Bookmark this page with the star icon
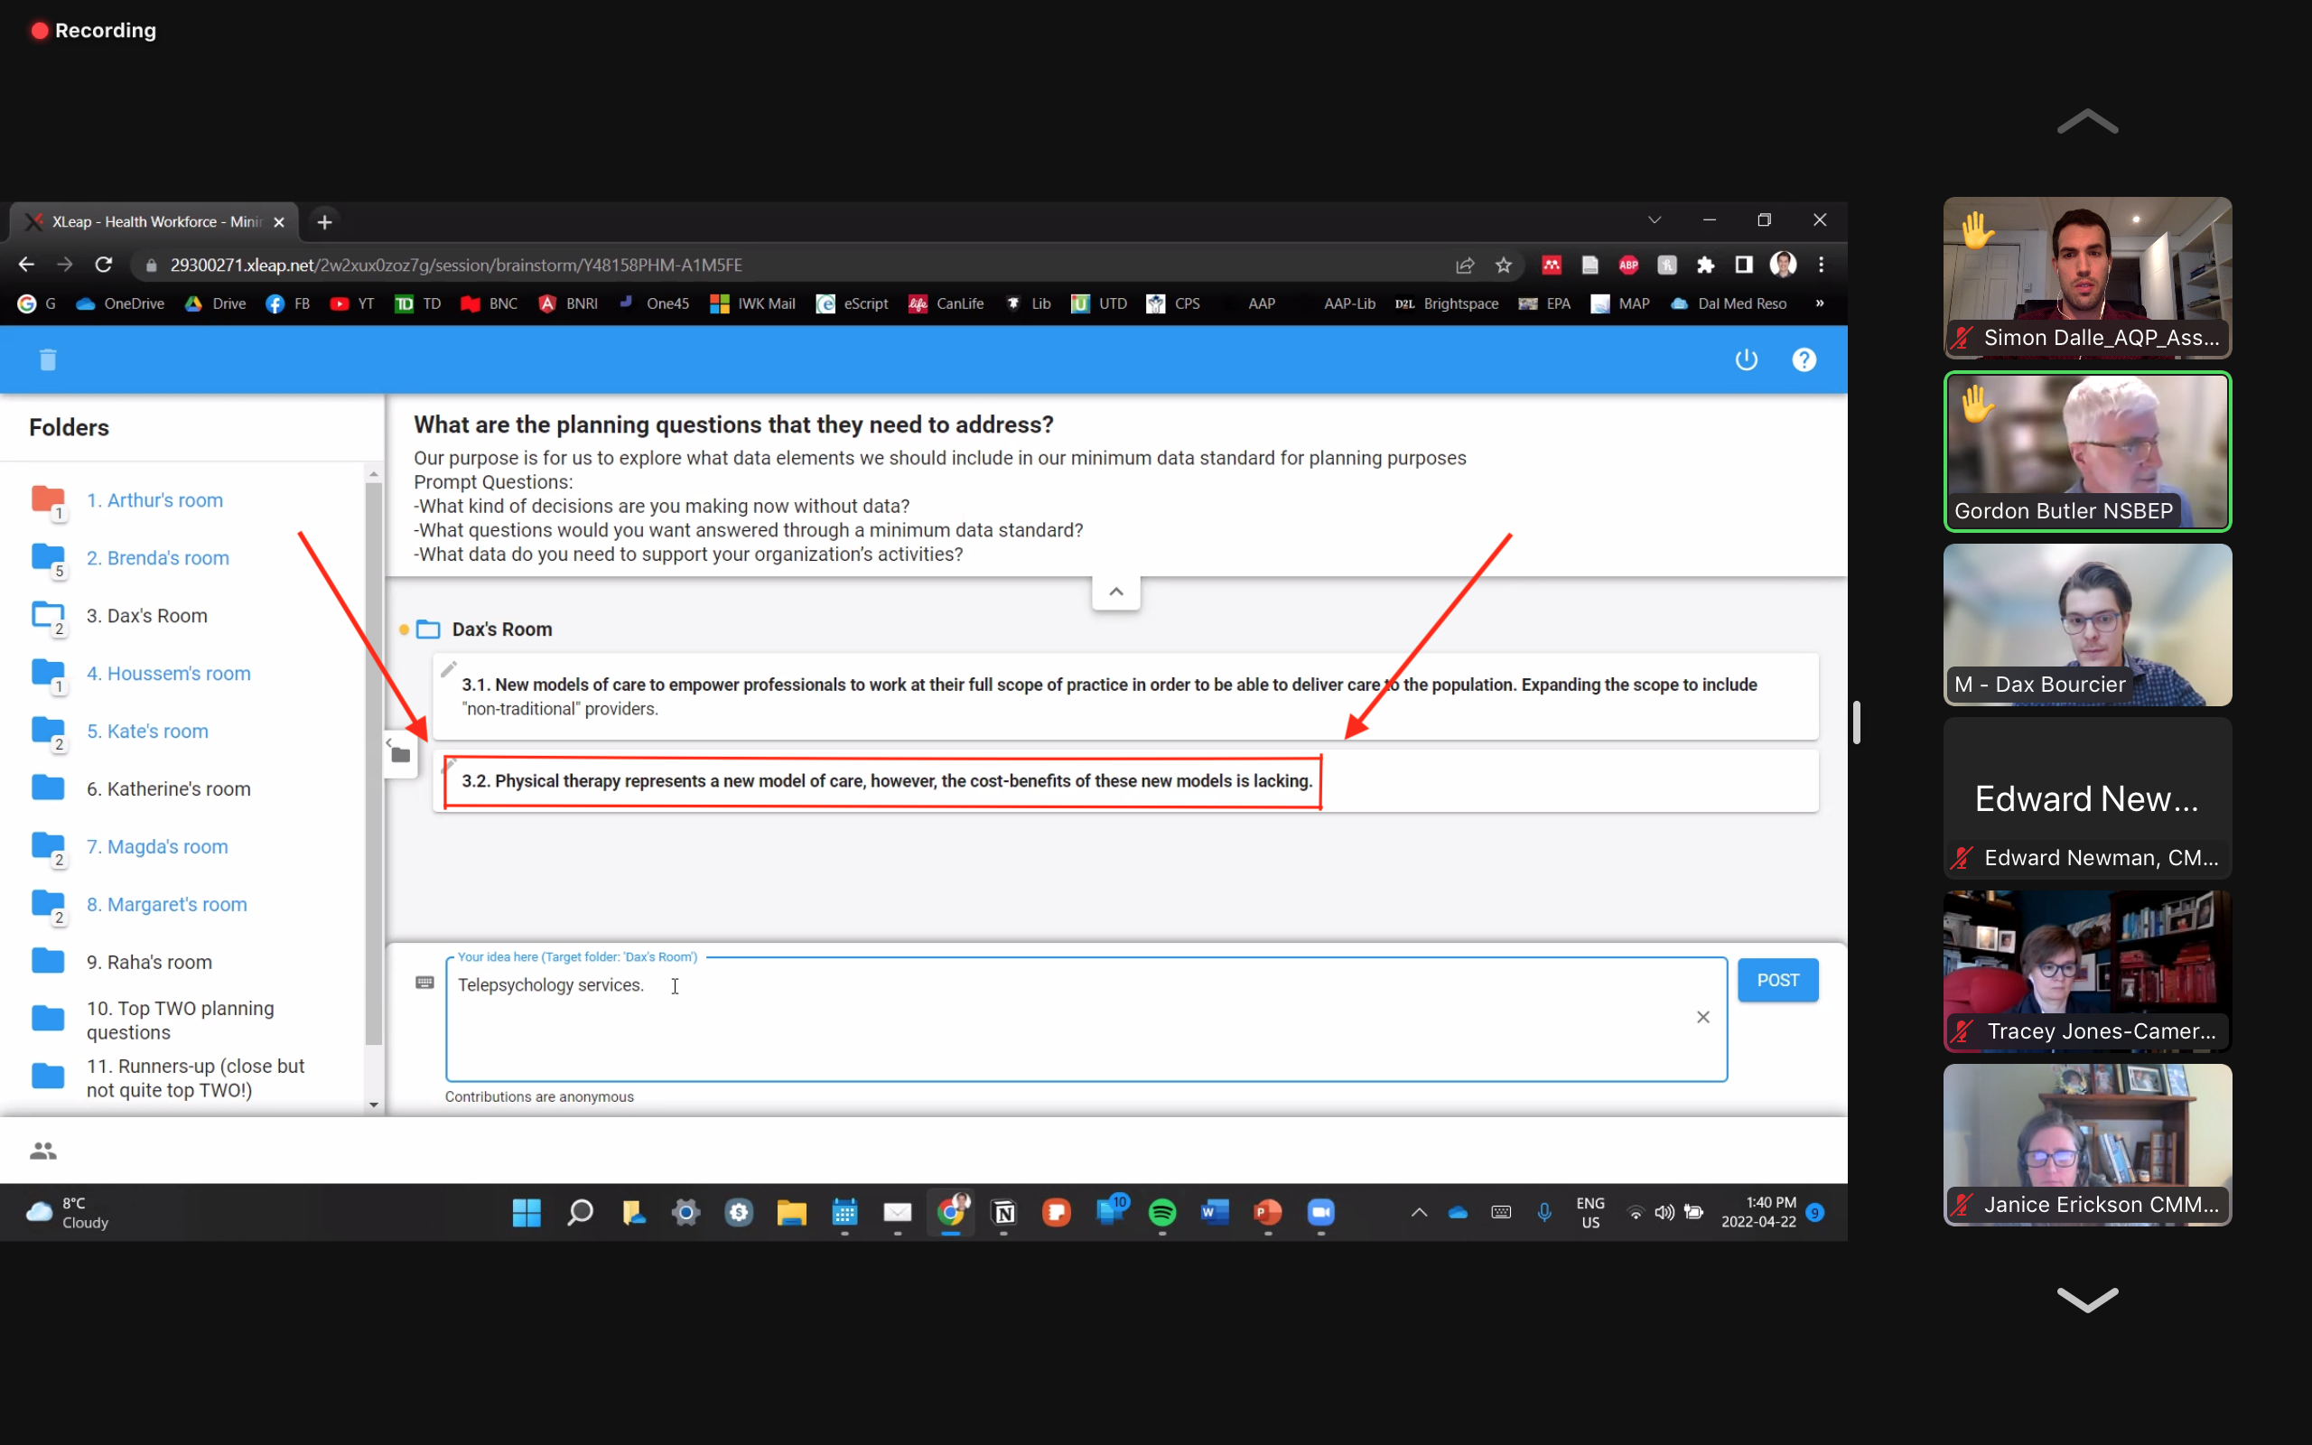This screenshot has width=2312, height=1445. pyautogui.click(x=1503, y=265)
